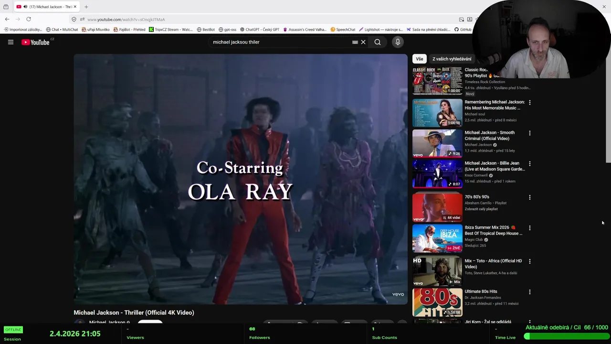The image size is (611, 344).
Task: Open the YouTube hamburger guide menu
Action: [11, 42]
